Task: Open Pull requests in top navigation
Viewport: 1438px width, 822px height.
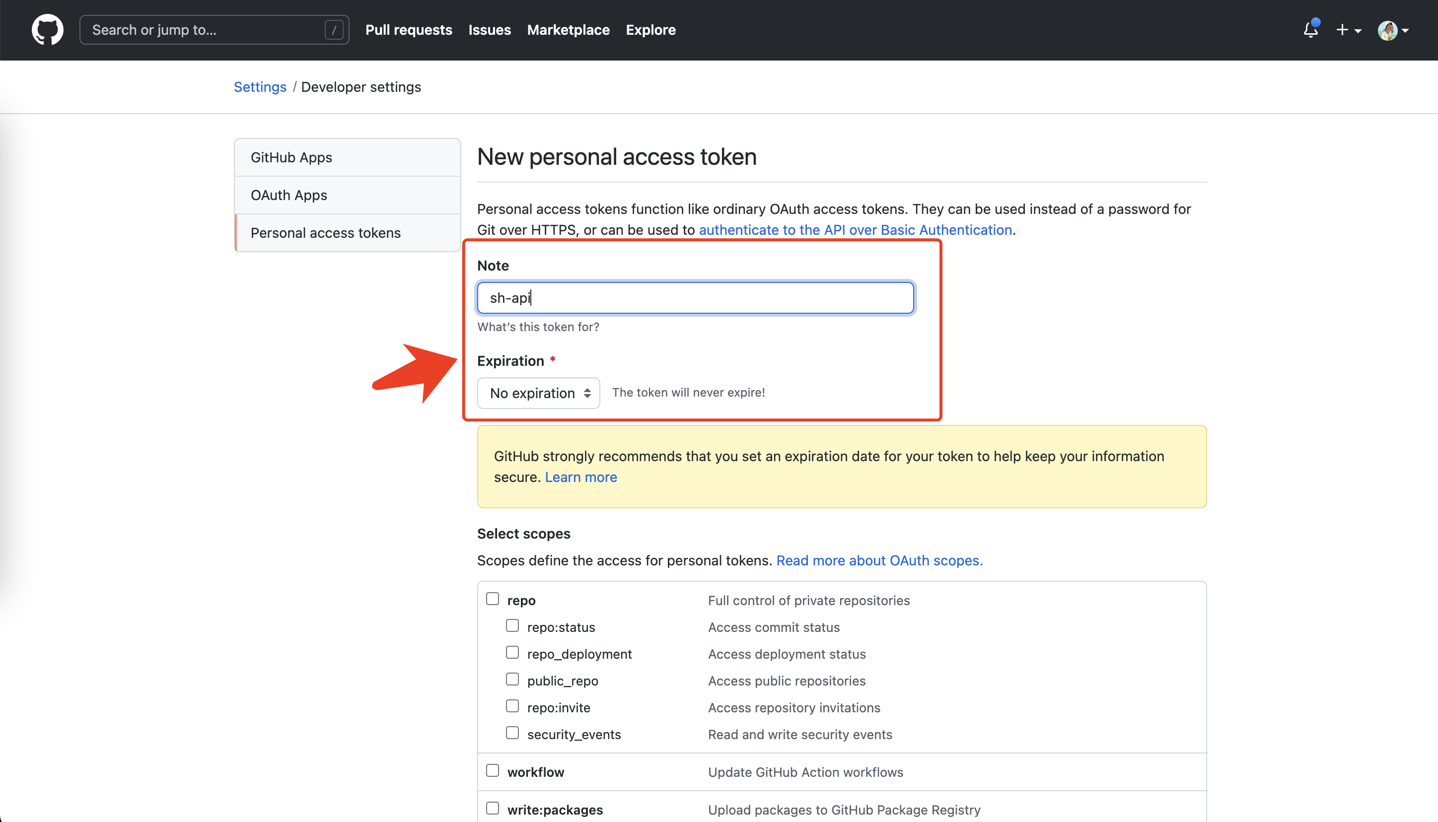Action: 409,30
